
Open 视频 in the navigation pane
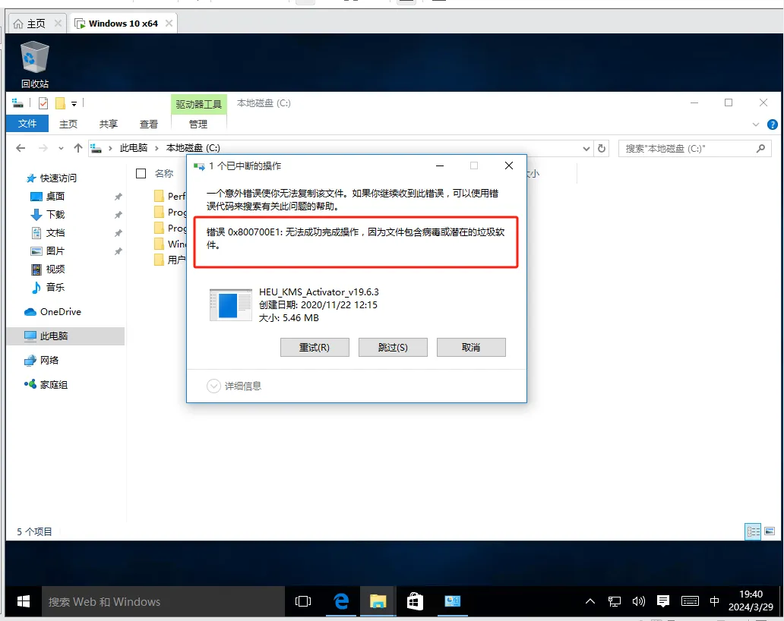click(55, 270)
